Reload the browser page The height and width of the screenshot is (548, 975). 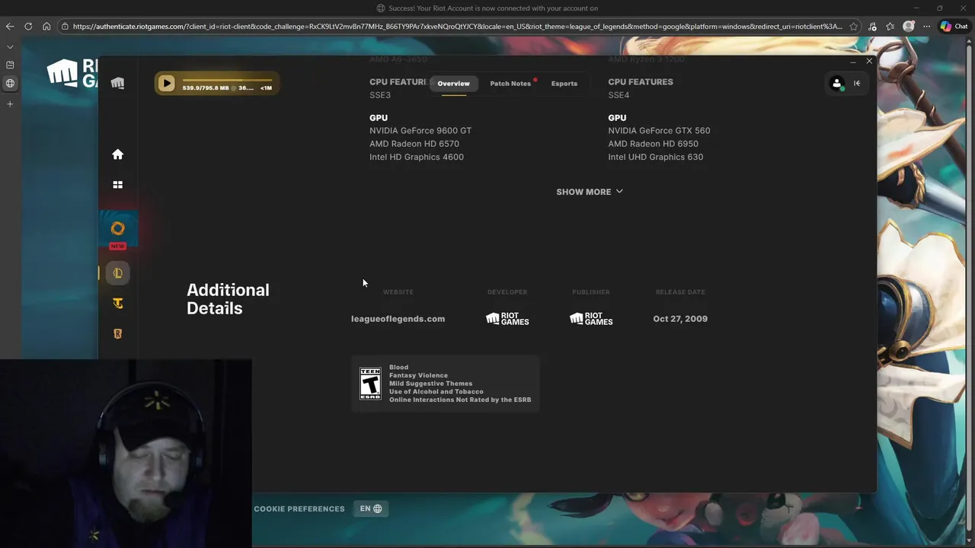coord(28,27)
